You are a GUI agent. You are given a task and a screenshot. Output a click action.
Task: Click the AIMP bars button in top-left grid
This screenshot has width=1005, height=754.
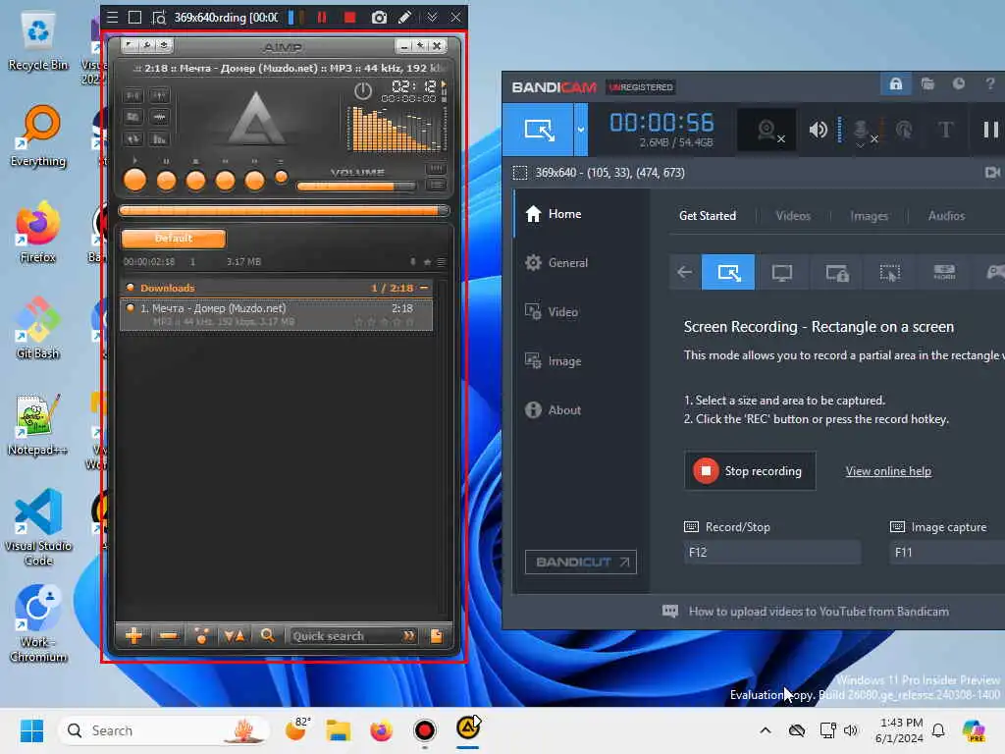[x=160, y=138]
